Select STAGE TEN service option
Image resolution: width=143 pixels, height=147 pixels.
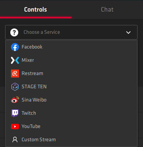point(71,87)
